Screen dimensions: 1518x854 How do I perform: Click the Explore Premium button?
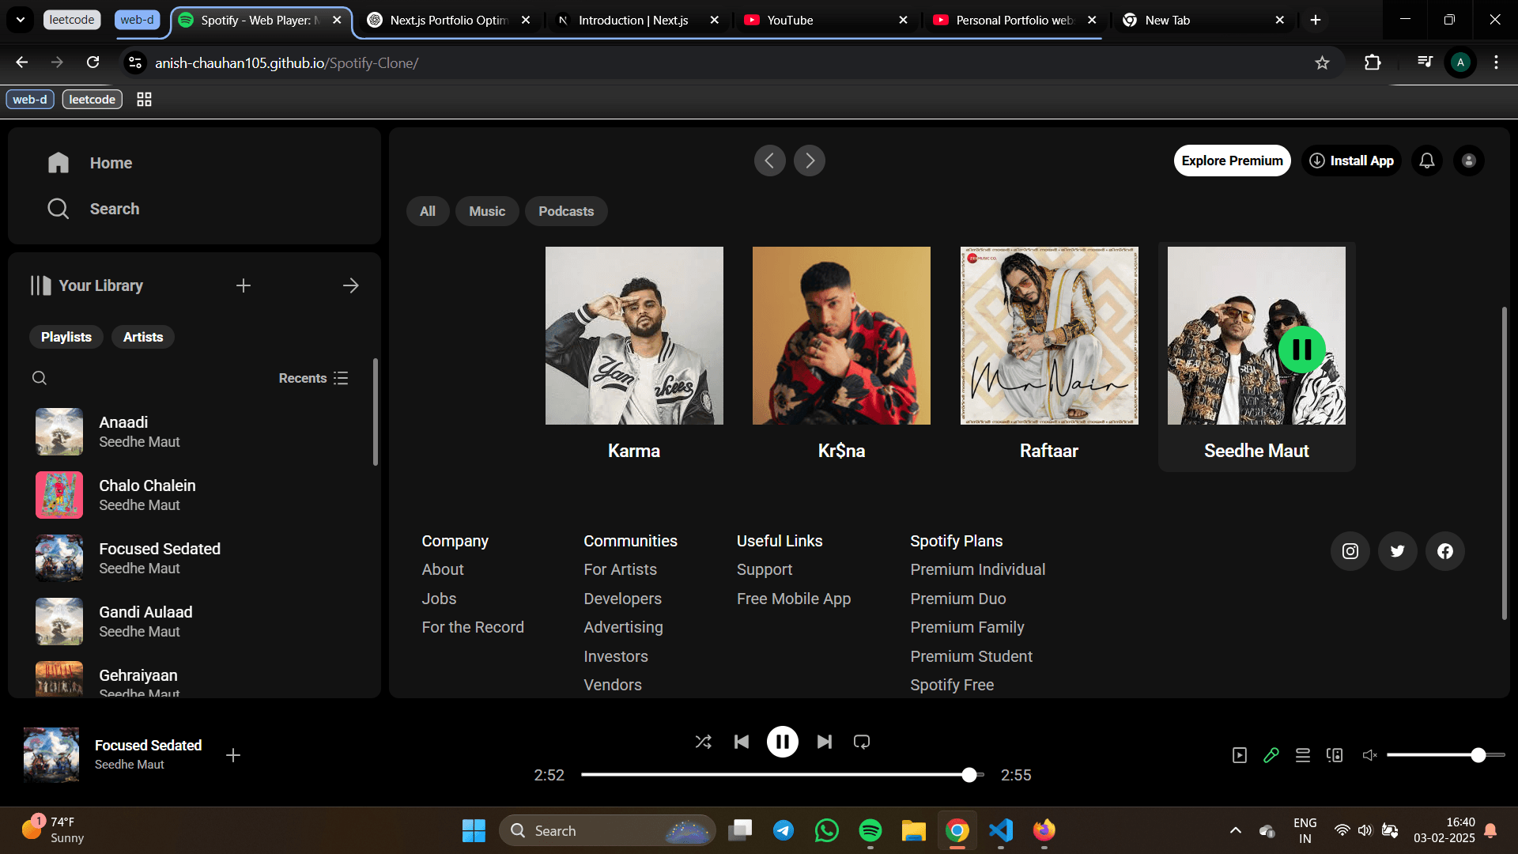[x=1232, y=161]
